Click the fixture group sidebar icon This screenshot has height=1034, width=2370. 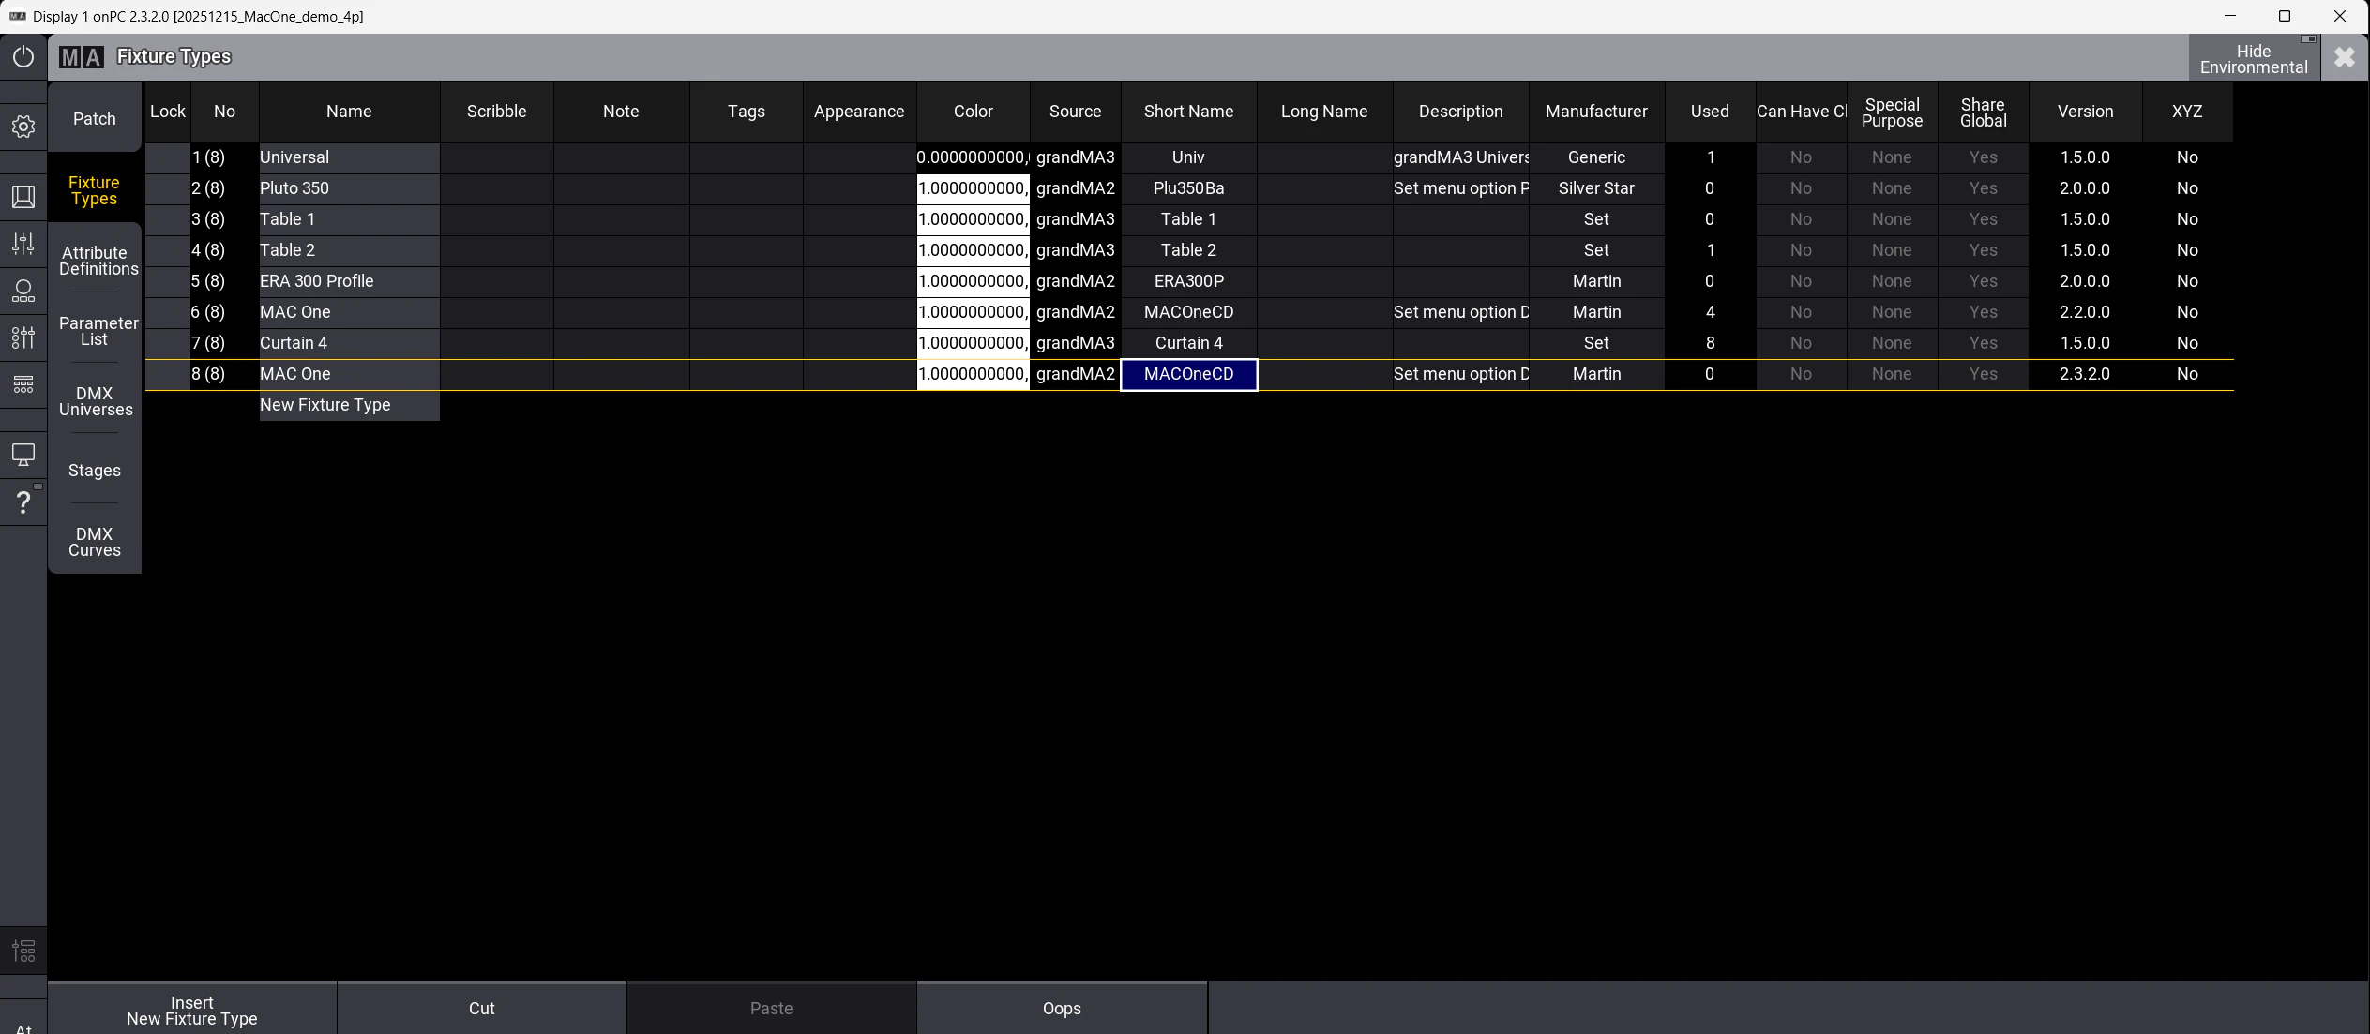pos(23,291)
